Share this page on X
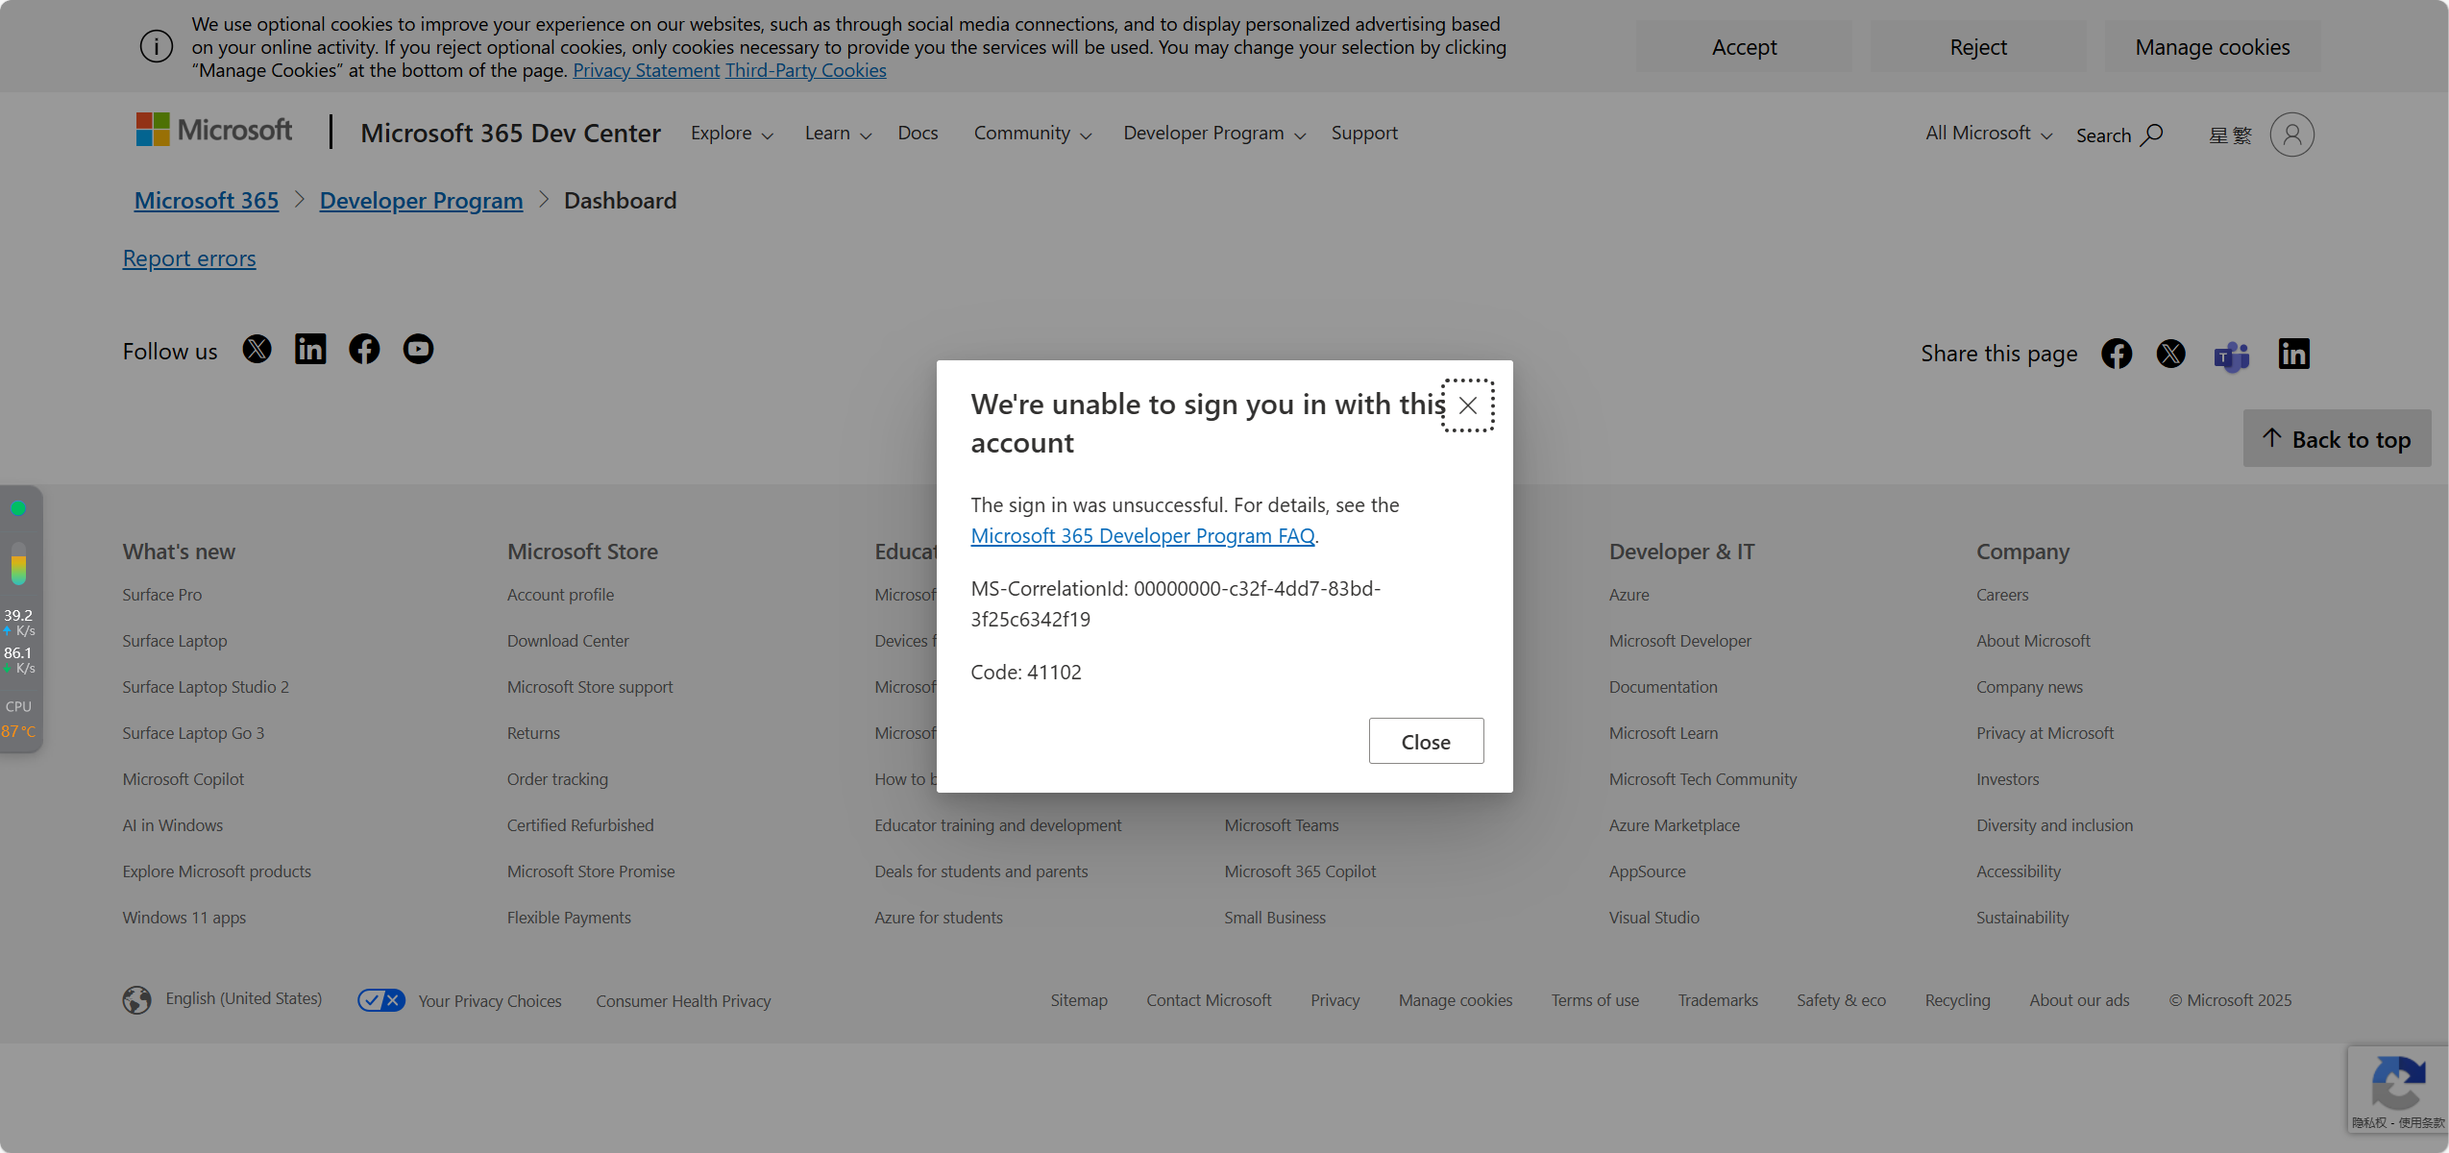This screenshot has height=1153, width=2449. click(x=2170, y=354)
